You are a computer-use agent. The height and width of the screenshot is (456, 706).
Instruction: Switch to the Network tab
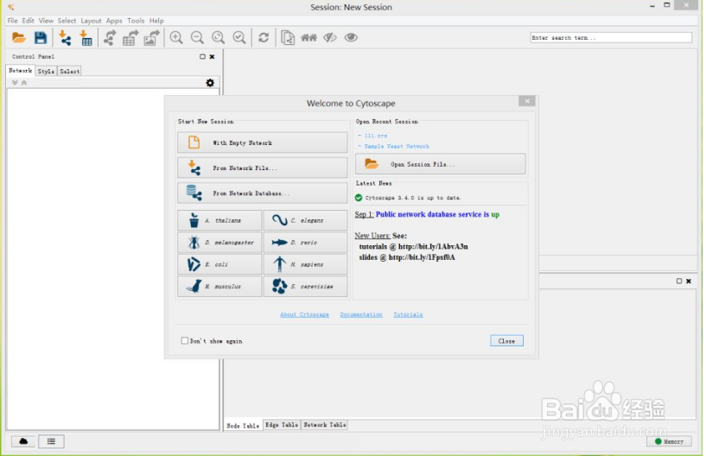click(x=20, y=71)
